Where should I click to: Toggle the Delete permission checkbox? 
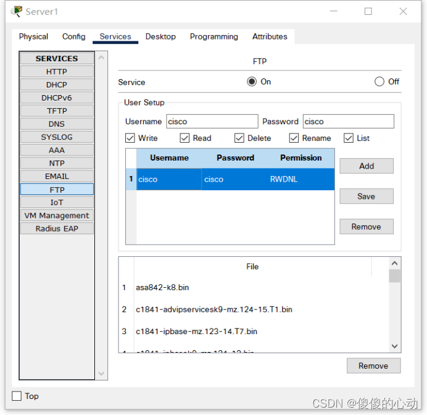[x=239, y=138]
